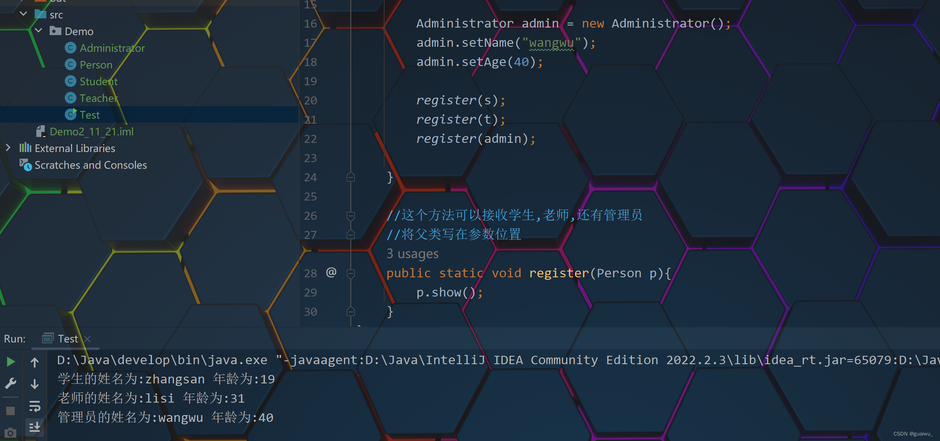Fold the comment block at line 26

click(x=351, y=215)
